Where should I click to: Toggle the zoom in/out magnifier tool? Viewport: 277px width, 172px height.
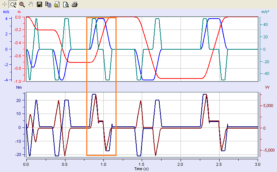pyautogui.click(x=13, y=4)
